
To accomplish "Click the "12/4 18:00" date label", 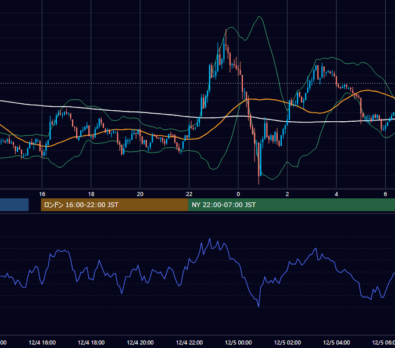I will click(91, 343).
